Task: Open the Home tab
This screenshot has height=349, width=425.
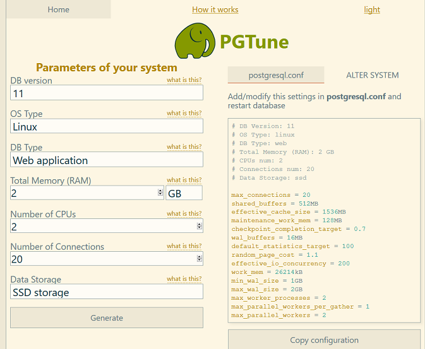Action: point(58,9)
